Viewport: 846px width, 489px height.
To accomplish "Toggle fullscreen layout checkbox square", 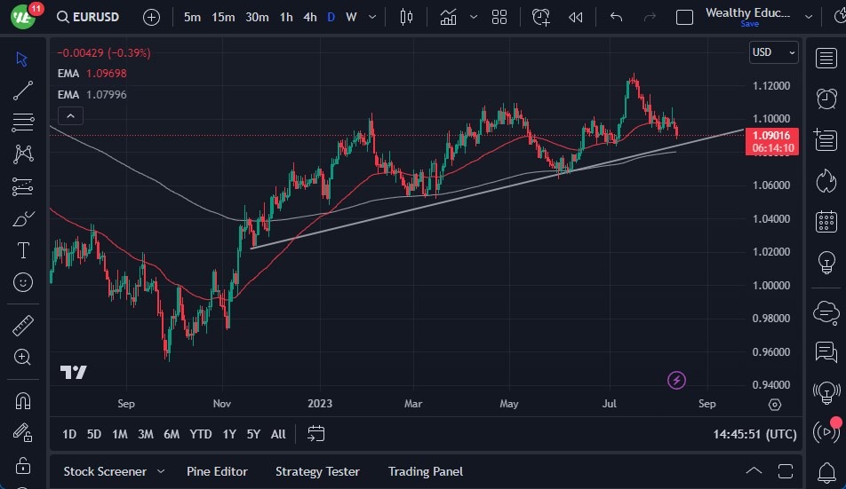I will point(684,17).
